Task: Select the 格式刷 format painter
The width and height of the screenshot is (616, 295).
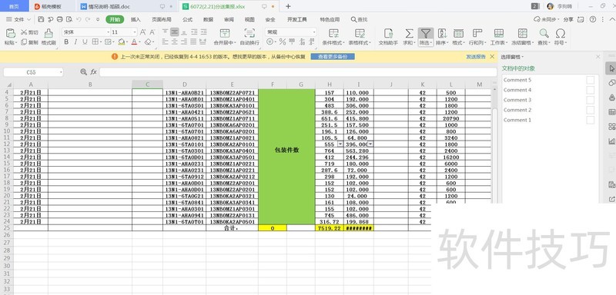Action: click(x=49, y=37)
